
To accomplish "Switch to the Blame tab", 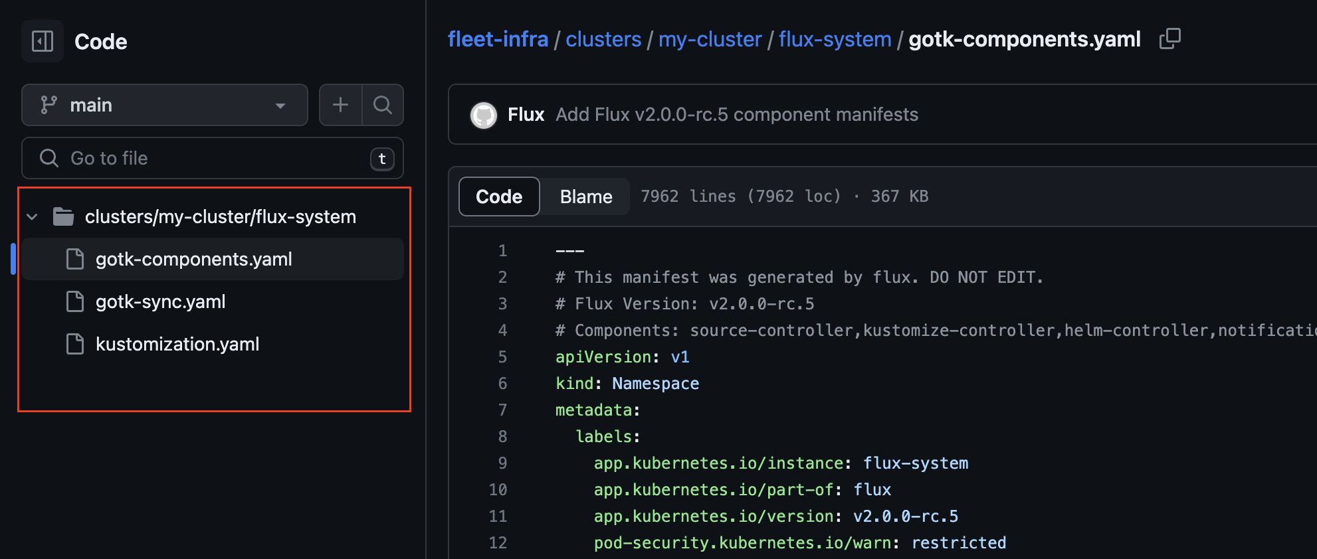I will click(586, 197).
